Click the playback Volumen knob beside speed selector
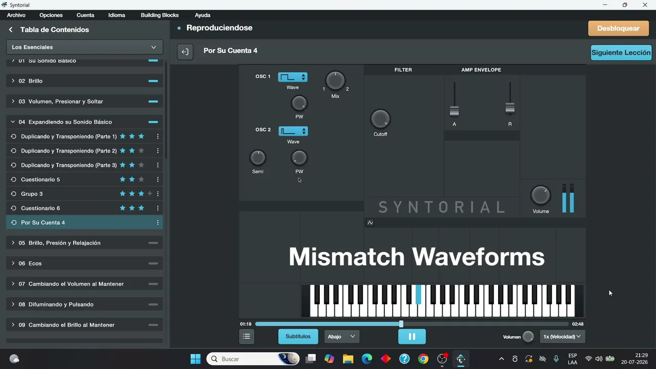The width and height of the screenshot is (656, 369). (528, 337)
